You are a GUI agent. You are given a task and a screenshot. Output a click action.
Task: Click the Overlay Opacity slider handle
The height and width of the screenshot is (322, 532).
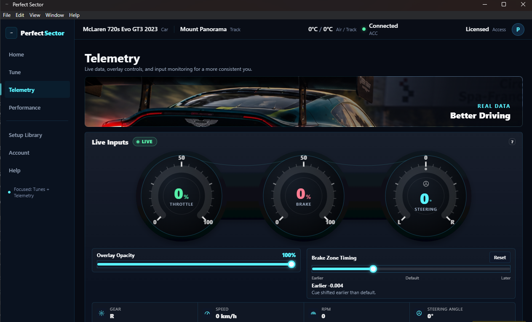point(291,264)
